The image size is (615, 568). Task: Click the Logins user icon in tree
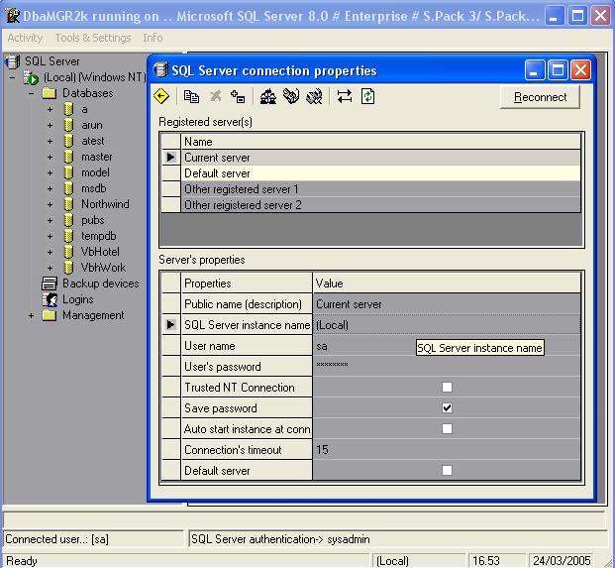(x=50, y=299)
